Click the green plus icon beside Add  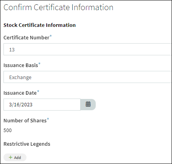click(x=11, y=157)
